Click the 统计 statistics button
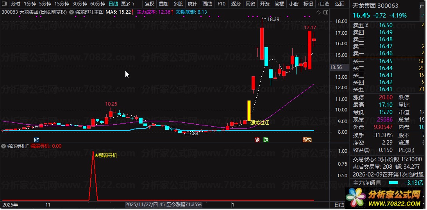The image size is (427, 210). click(x=193, y=4)
